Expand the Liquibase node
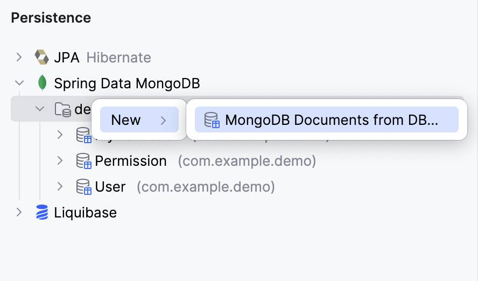 coord(19,213)
